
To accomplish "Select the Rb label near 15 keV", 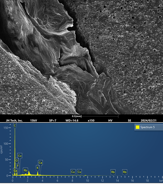I will [x=125, y=172].
